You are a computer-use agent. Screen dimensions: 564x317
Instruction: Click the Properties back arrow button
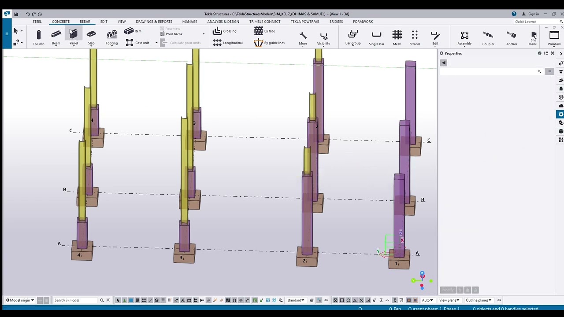point(444,63)
